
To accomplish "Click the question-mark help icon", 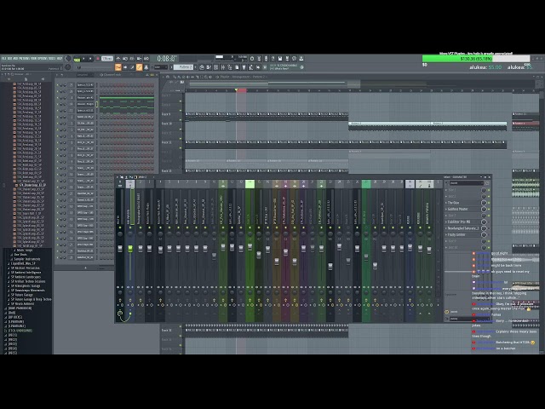I will pyautogui.click(x=272, y=59).
